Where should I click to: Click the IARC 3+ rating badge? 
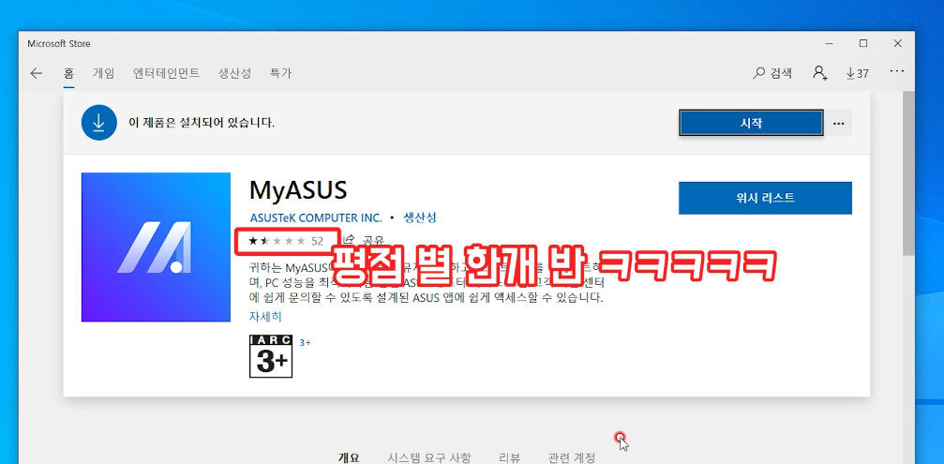(x=271, y=356)
